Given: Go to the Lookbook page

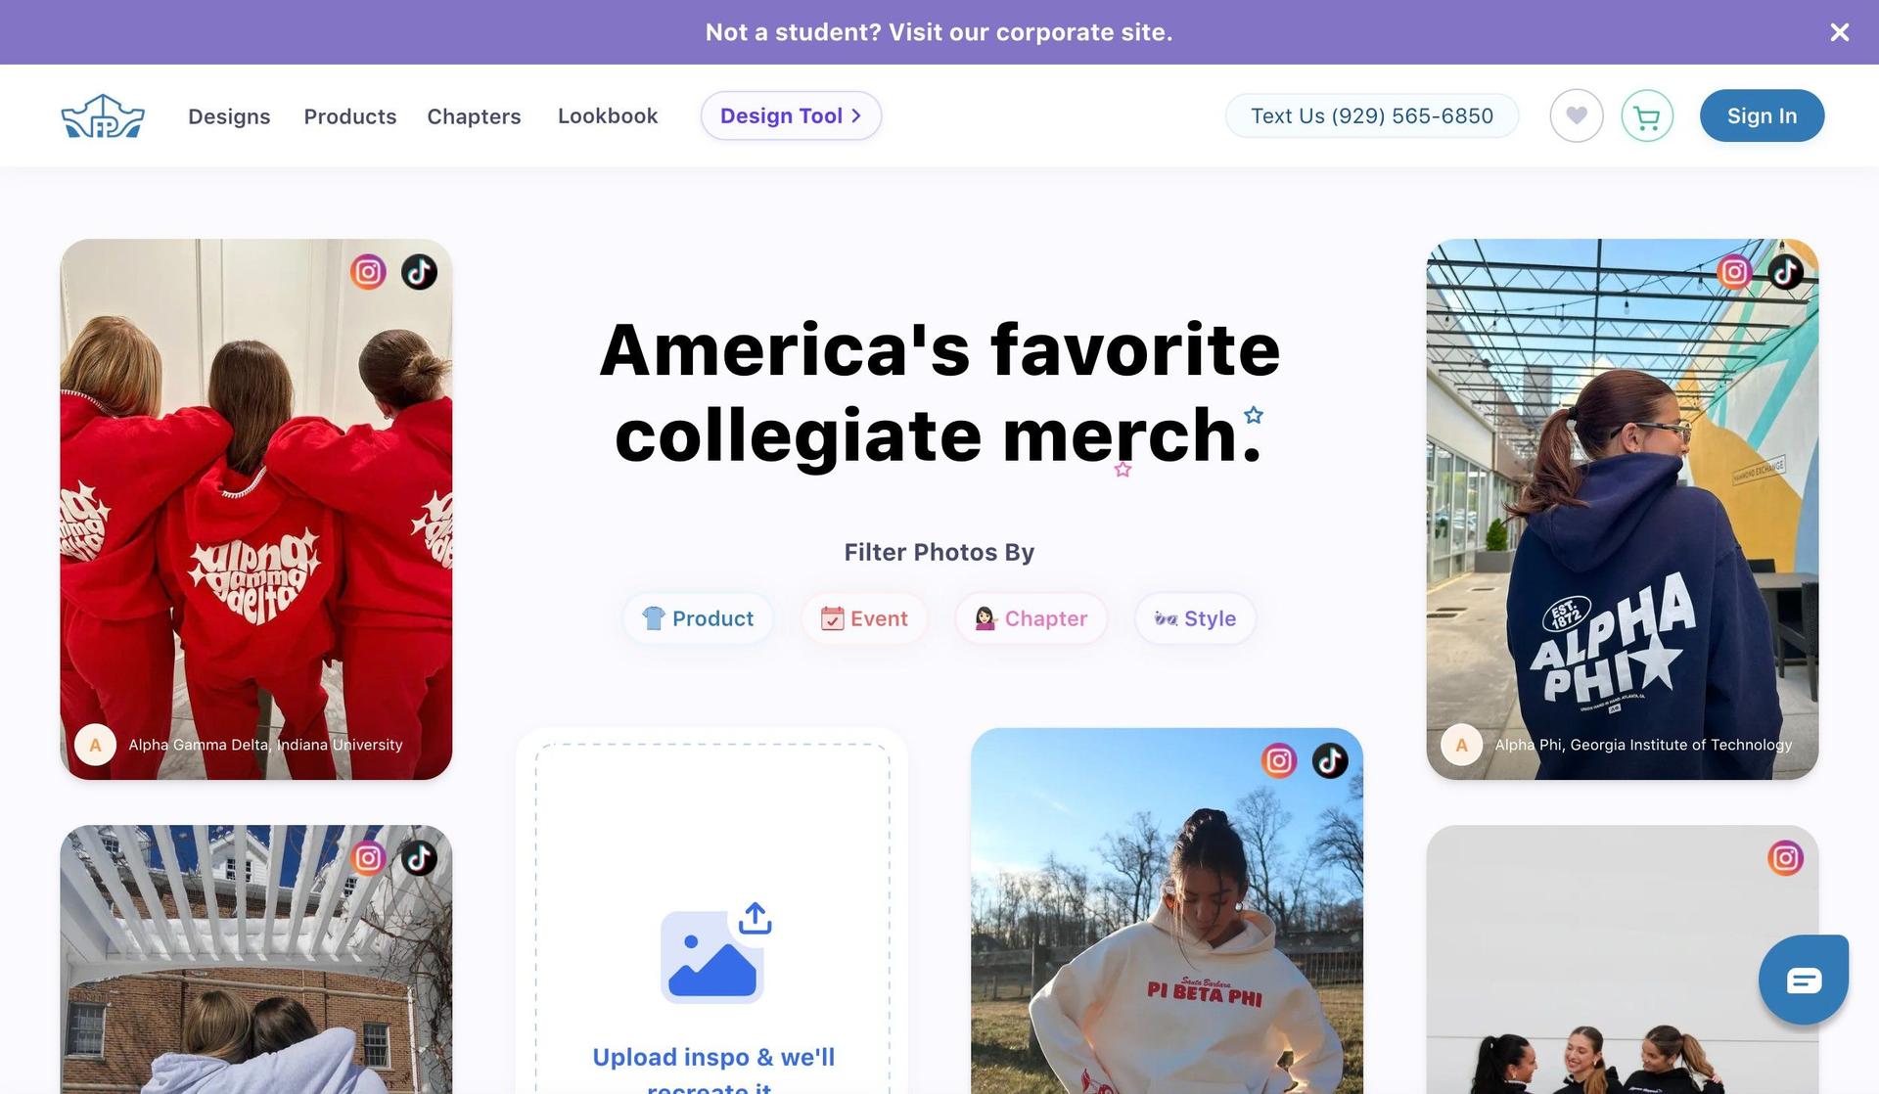Looking at the screenshot, I should [x=608, y=115].
